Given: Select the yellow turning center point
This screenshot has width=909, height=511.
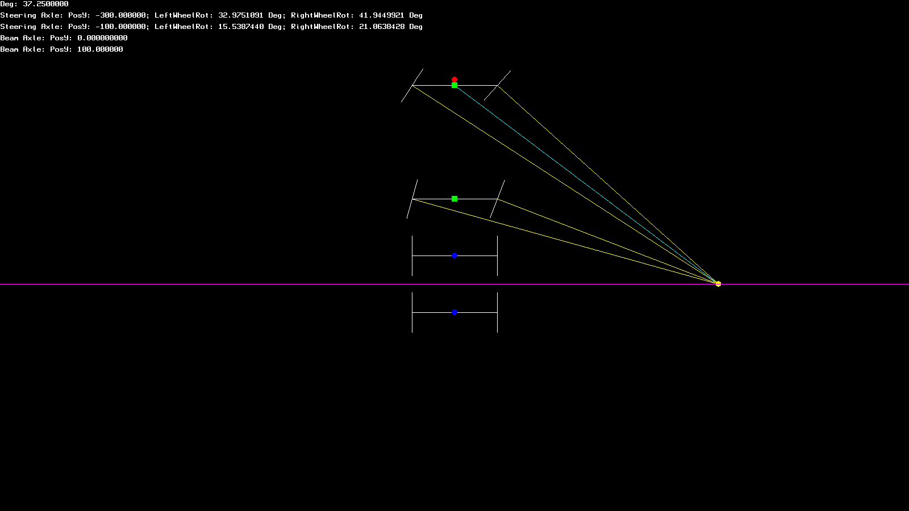Looking at the screenshot, I should (x=718, y=284).
